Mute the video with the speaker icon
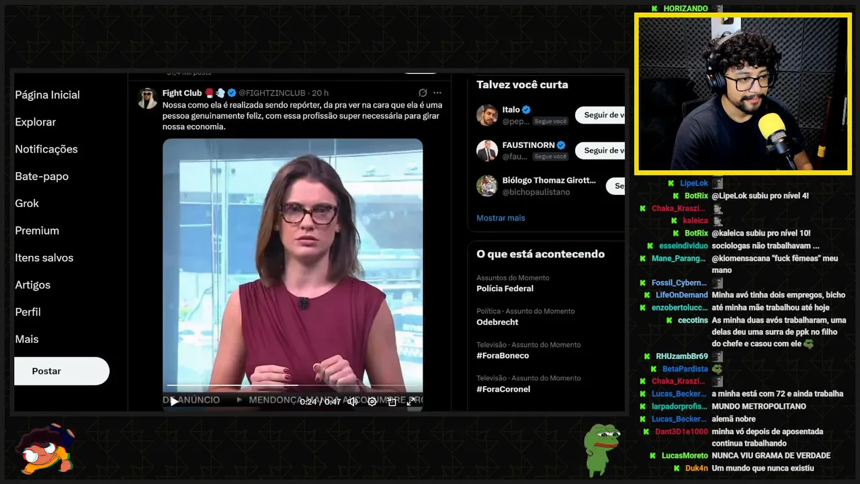The image size is (860, 484). coord(352,402)
